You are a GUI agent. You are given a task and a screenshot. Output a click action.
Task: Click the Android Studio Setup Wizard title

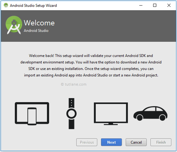tap(33, 5)
